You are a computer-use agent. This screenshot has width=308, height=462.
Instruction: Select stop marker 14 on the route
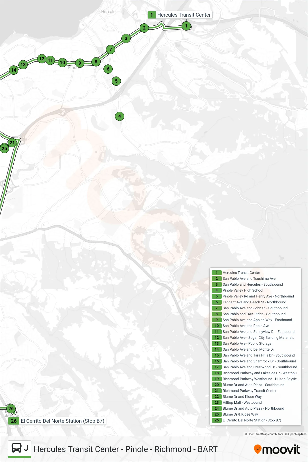(14, 70)
